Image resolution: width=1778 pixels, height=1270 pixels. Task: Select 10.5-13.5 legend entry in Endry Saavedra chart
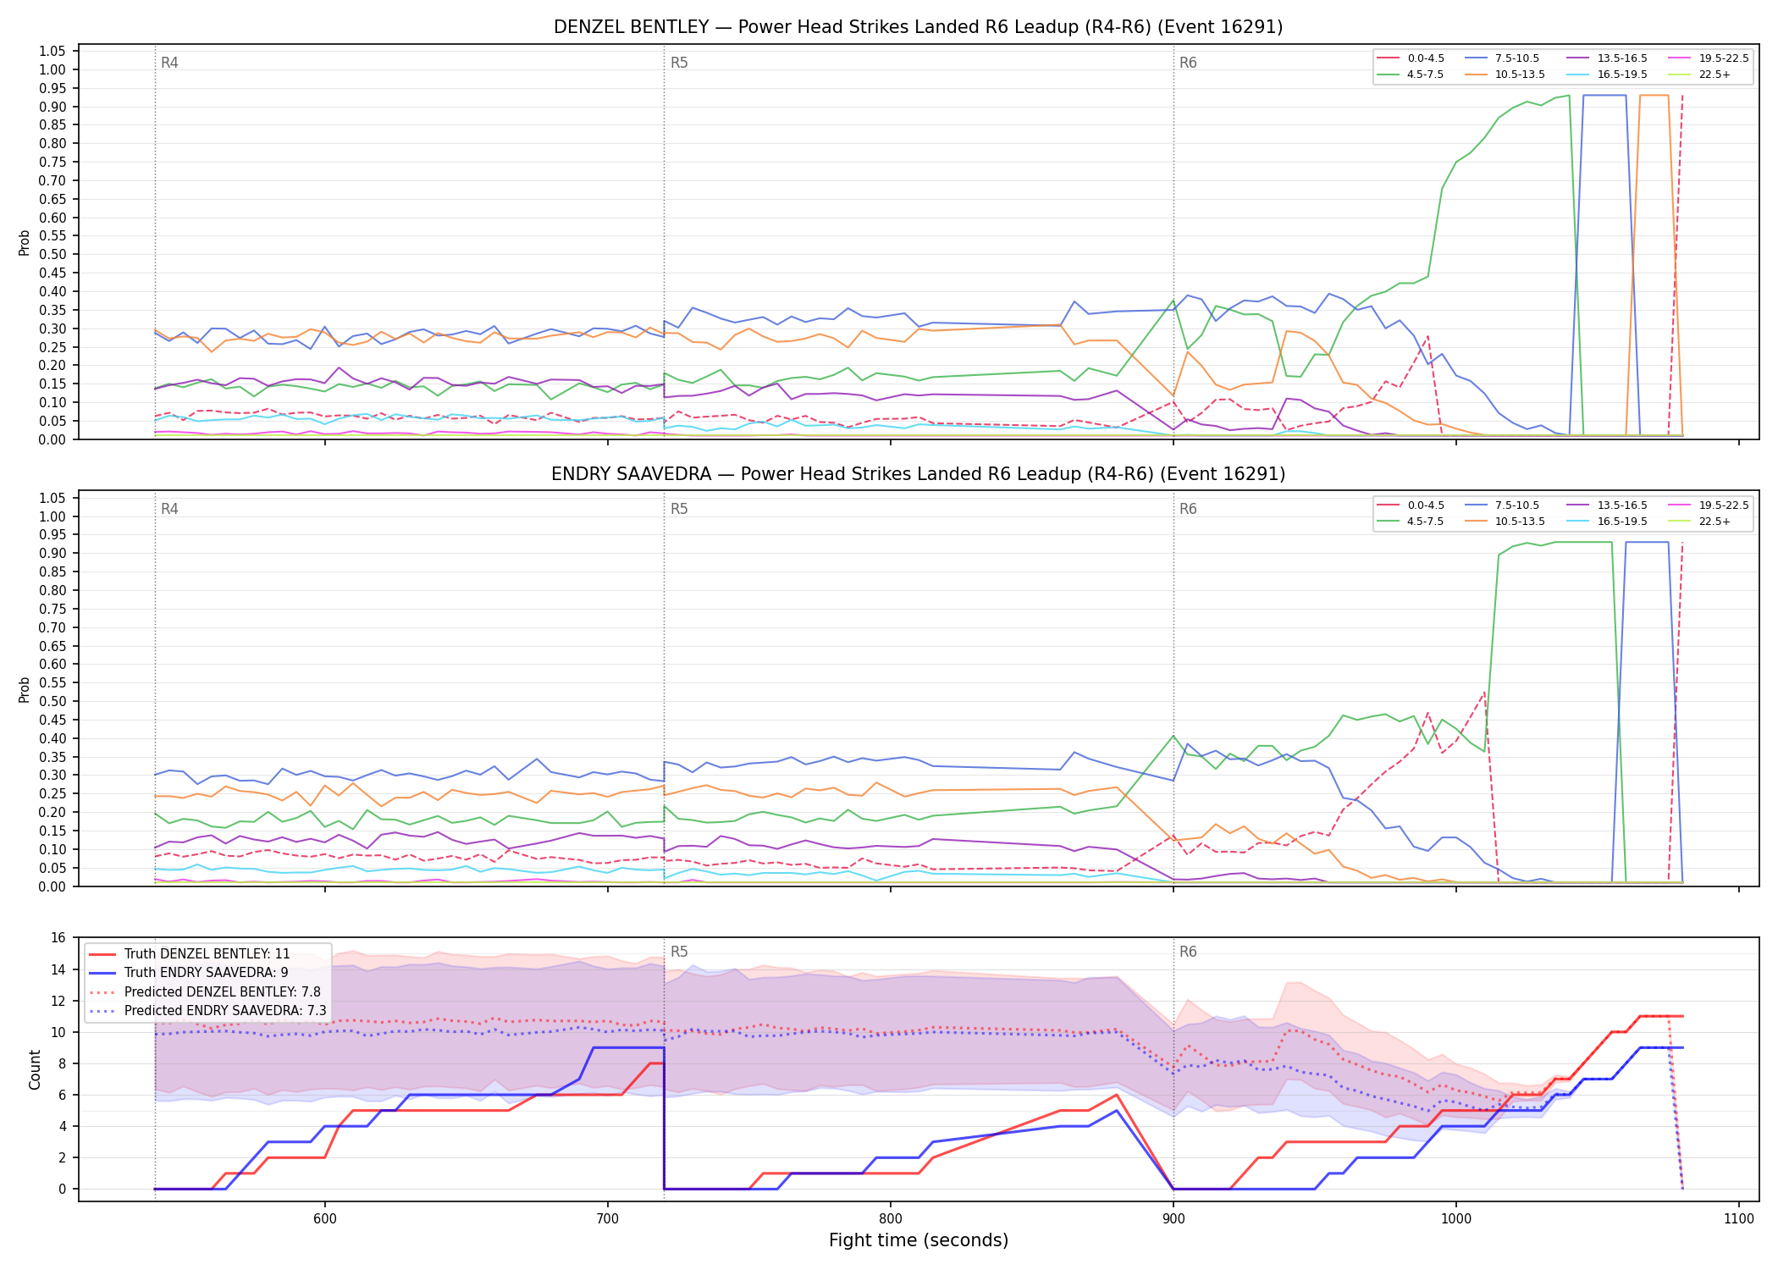[x=1505, y=522]
